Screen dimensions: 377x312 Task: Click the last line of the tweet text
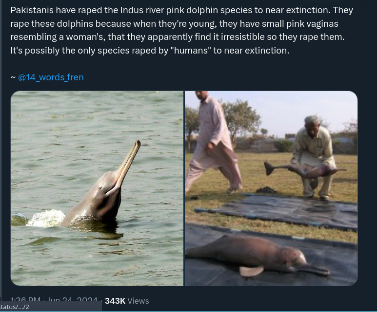point(150,51)
